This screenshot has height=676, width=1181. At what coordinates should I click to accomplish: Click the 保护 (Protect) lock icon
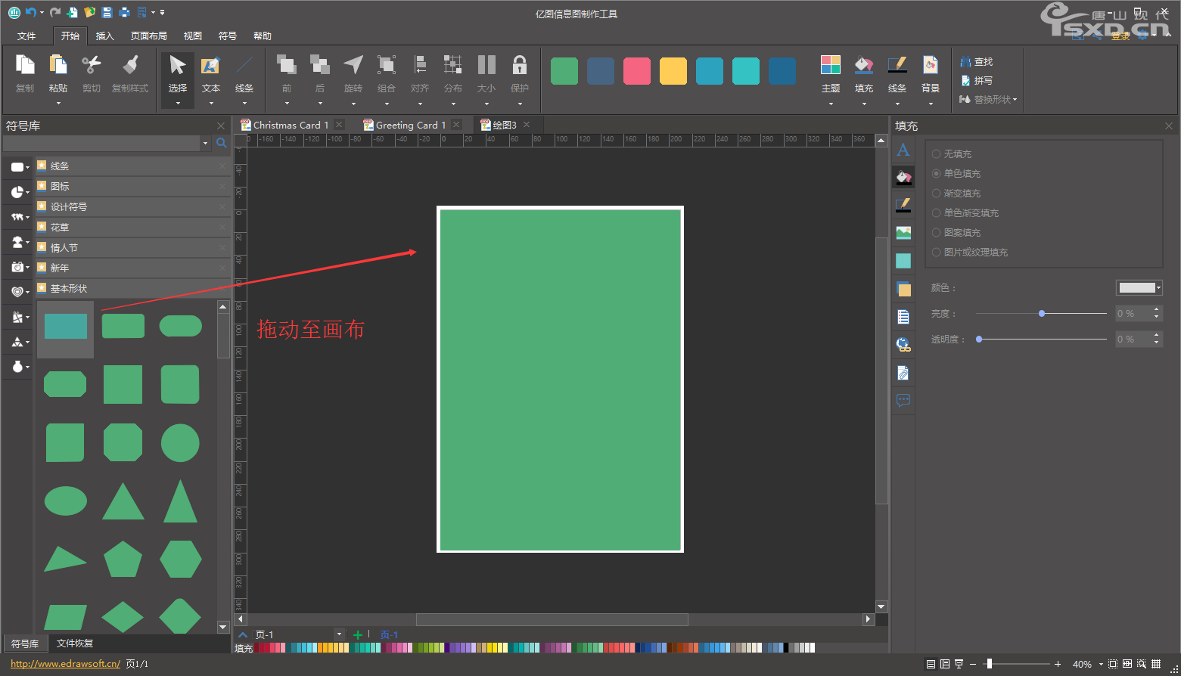point(520,66)
